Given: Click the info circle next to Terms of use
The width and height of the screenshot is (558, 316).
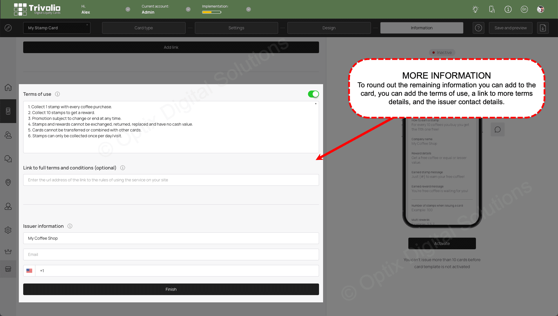Looking at the screenshot, I should point(58,94).
